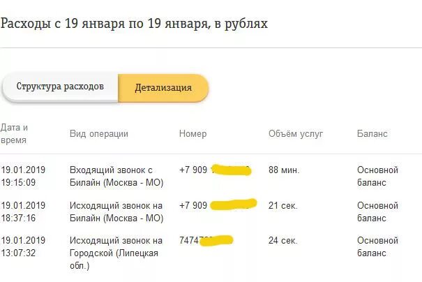Open the Входящий звонок с Билайн entry
Screen dimensions: 422x282
[116, 176]
